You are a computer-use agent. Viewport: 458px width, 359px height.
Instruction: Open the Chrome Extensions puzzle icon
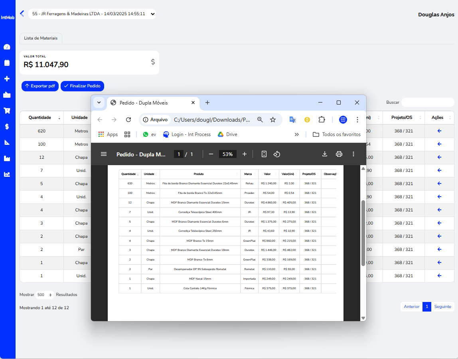tap(322, 120)
